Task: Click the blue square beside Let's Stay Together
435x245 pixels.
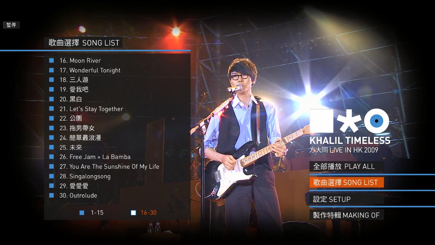Action: click(x=51, y=108)
